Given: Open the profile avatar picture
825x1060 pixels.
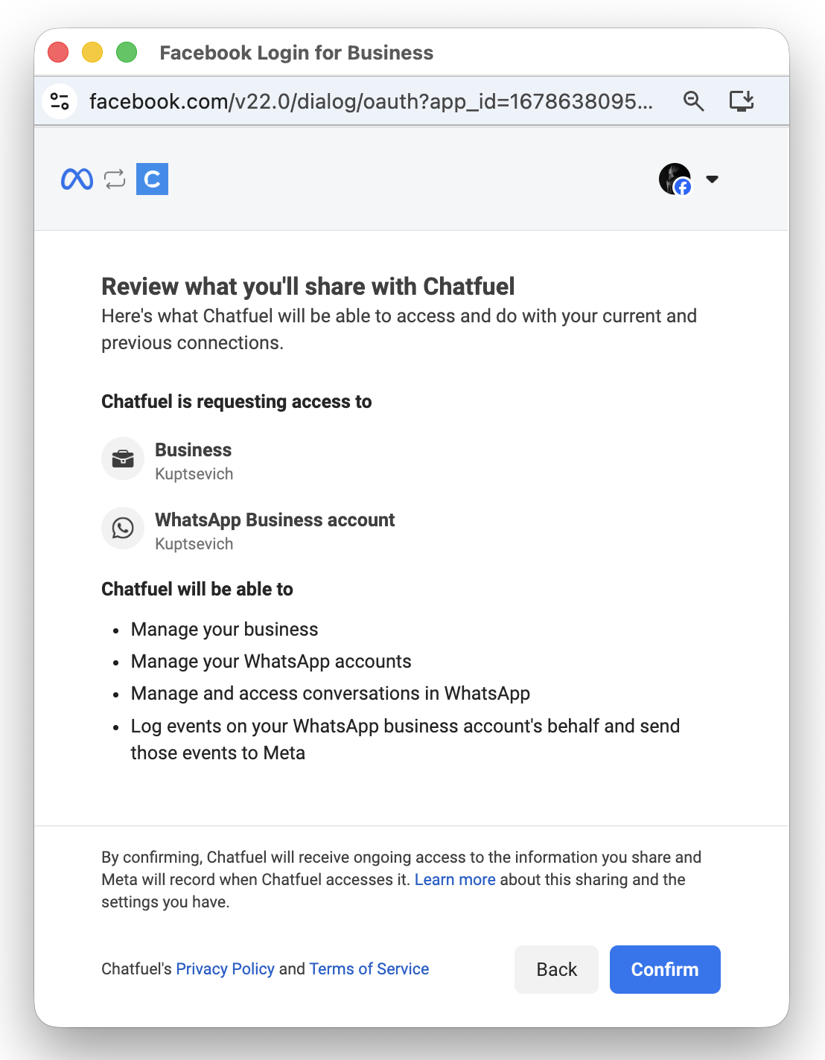Looking at the screenshot, I should click(675, 179).
